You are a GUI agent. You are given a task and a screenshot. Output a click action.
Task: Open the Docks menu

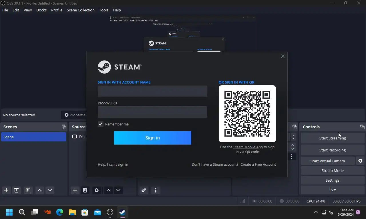pyautogui.click(x=41, y=10)
